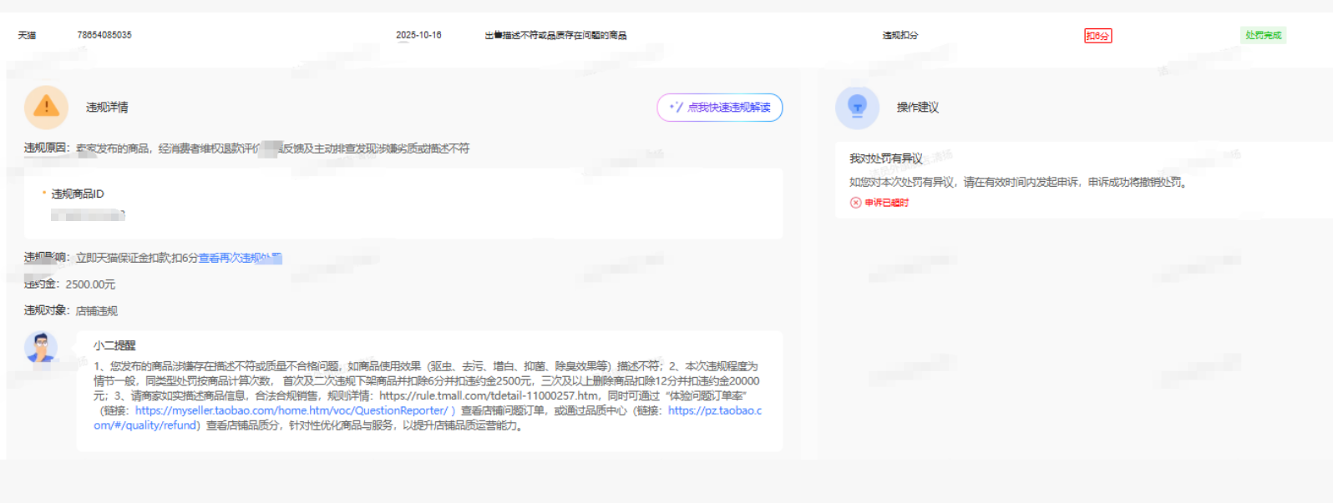Click the green 处罚完成 status tag
Image resolution: width=1333 pixels, height=503 pixels.
(1263, 35)
